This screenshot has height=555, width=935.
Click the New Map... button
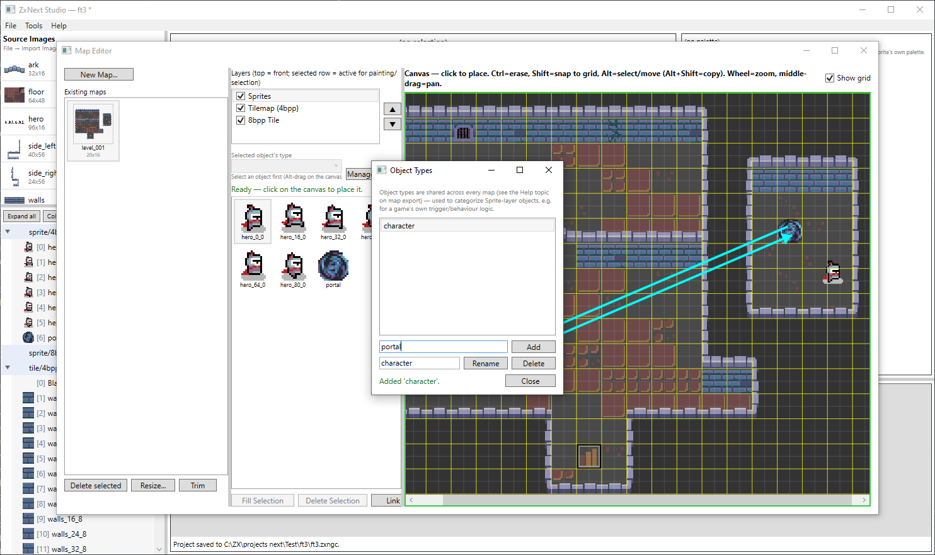(99, 74)
